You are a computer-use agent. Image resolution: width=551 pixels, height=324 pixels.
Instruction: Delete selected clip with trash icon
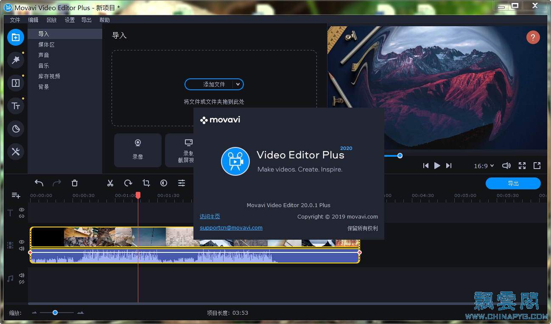(x=75, y=183)
